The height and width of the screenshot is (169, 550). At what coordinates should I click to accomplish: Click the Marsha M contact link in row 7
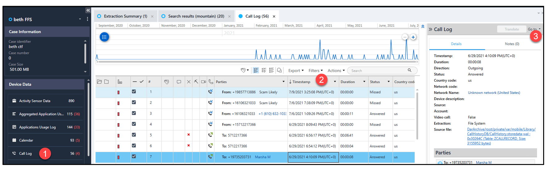tap(262, 157)
